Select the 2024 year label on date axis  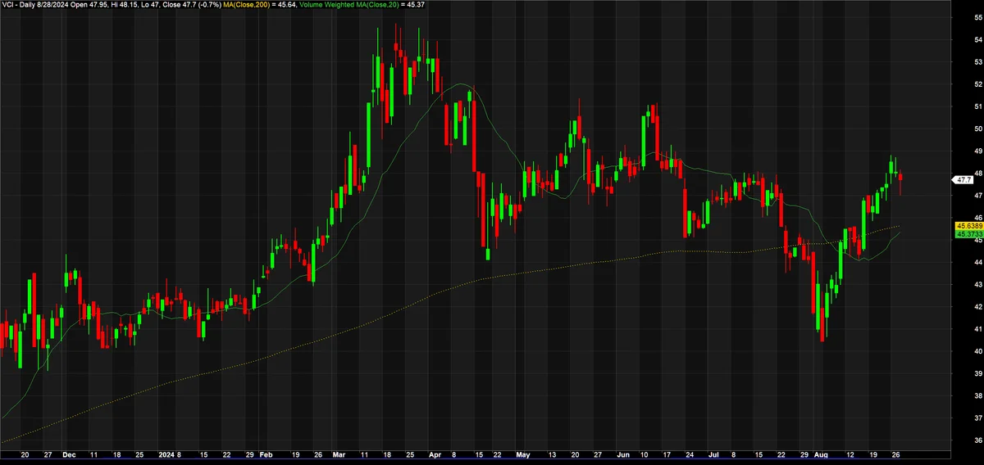point(166,454)
